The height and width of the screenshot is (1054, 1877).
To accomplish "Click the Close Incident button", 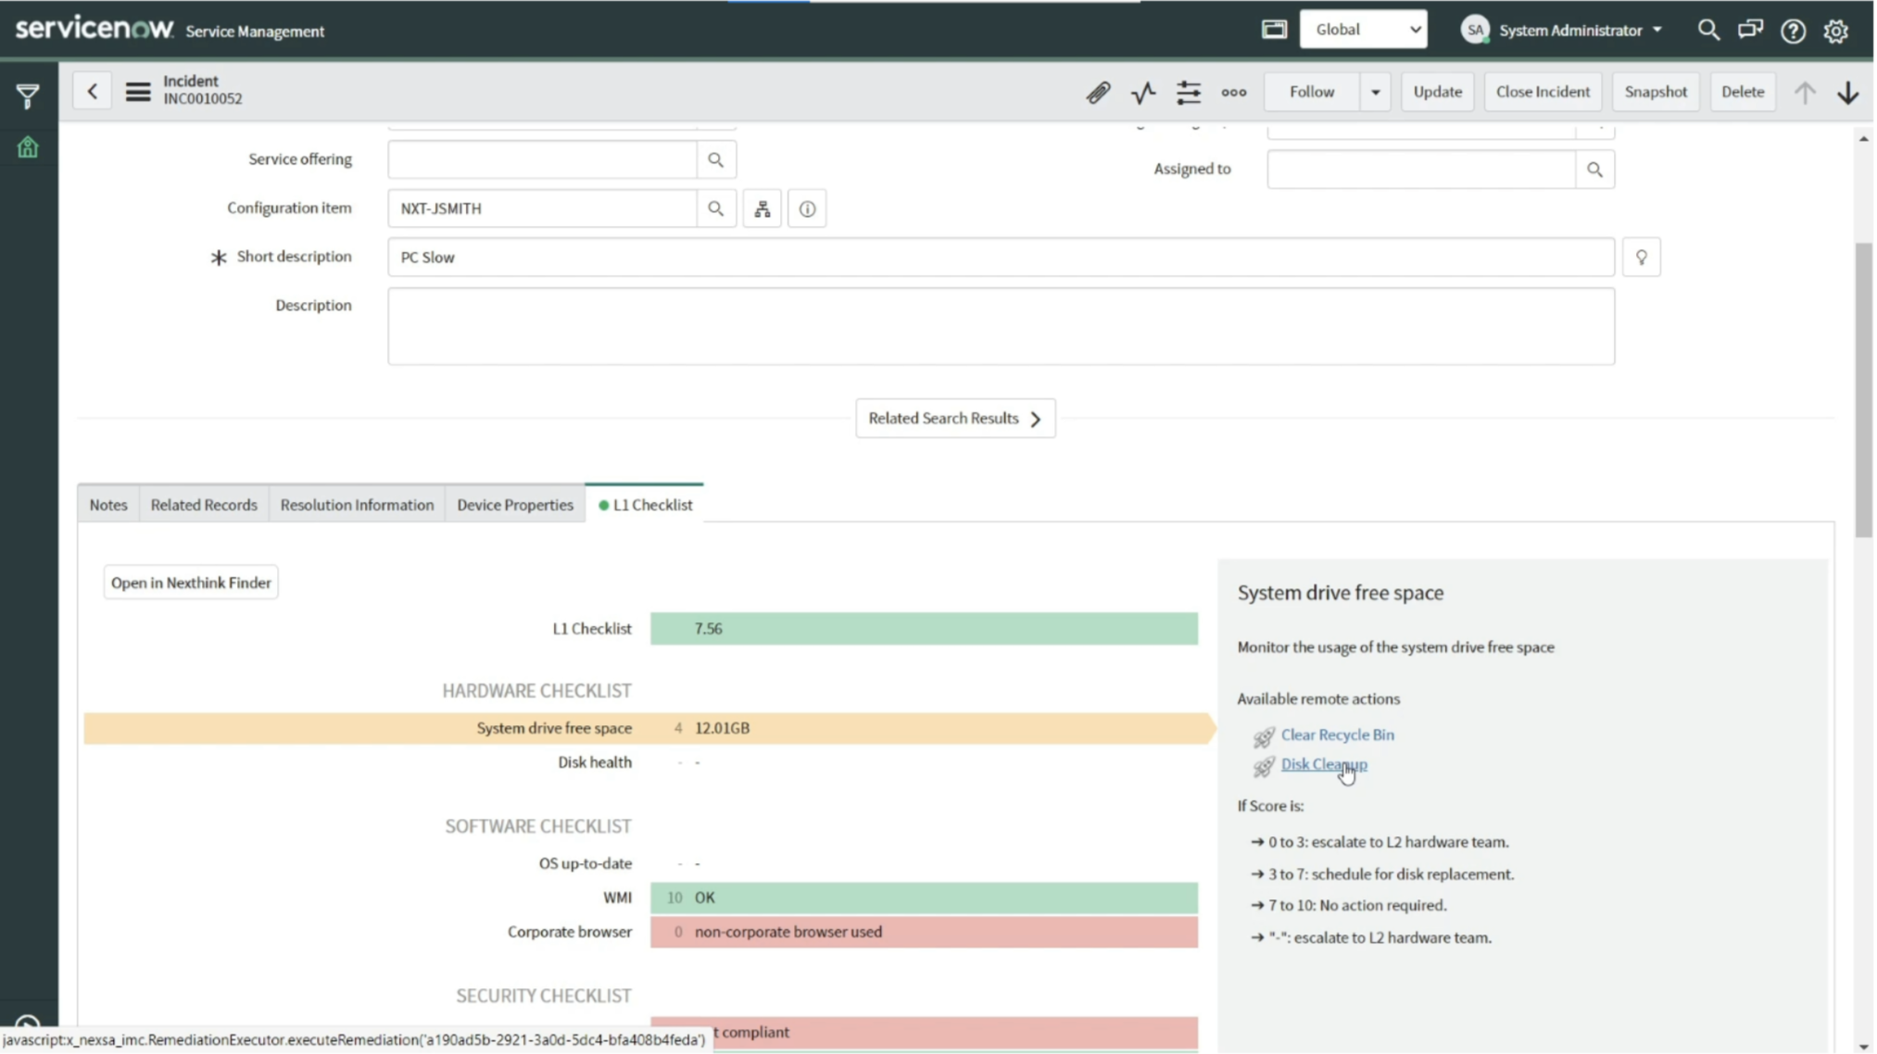I will 1543,92.
